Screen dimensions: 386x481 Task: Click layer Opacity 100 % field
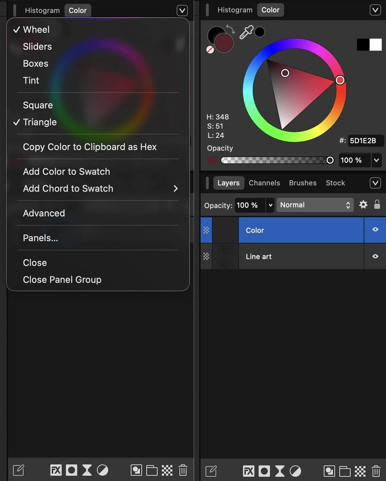(x=250, y=205)
